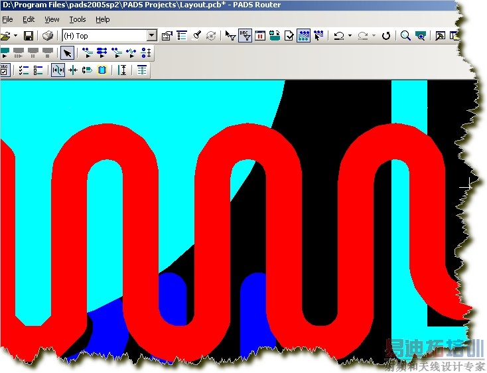Click the document checkmark icon
487x373 pixels.
point(289,36)
